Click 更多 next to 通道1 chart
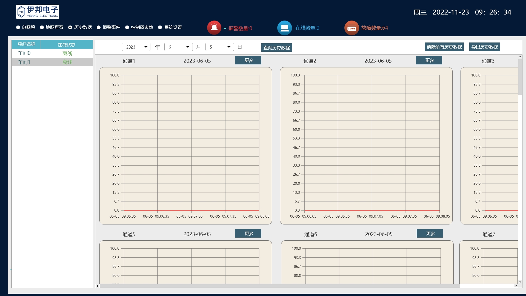The width and height of the screenshot is (526, 296). (x=248, y=60)
